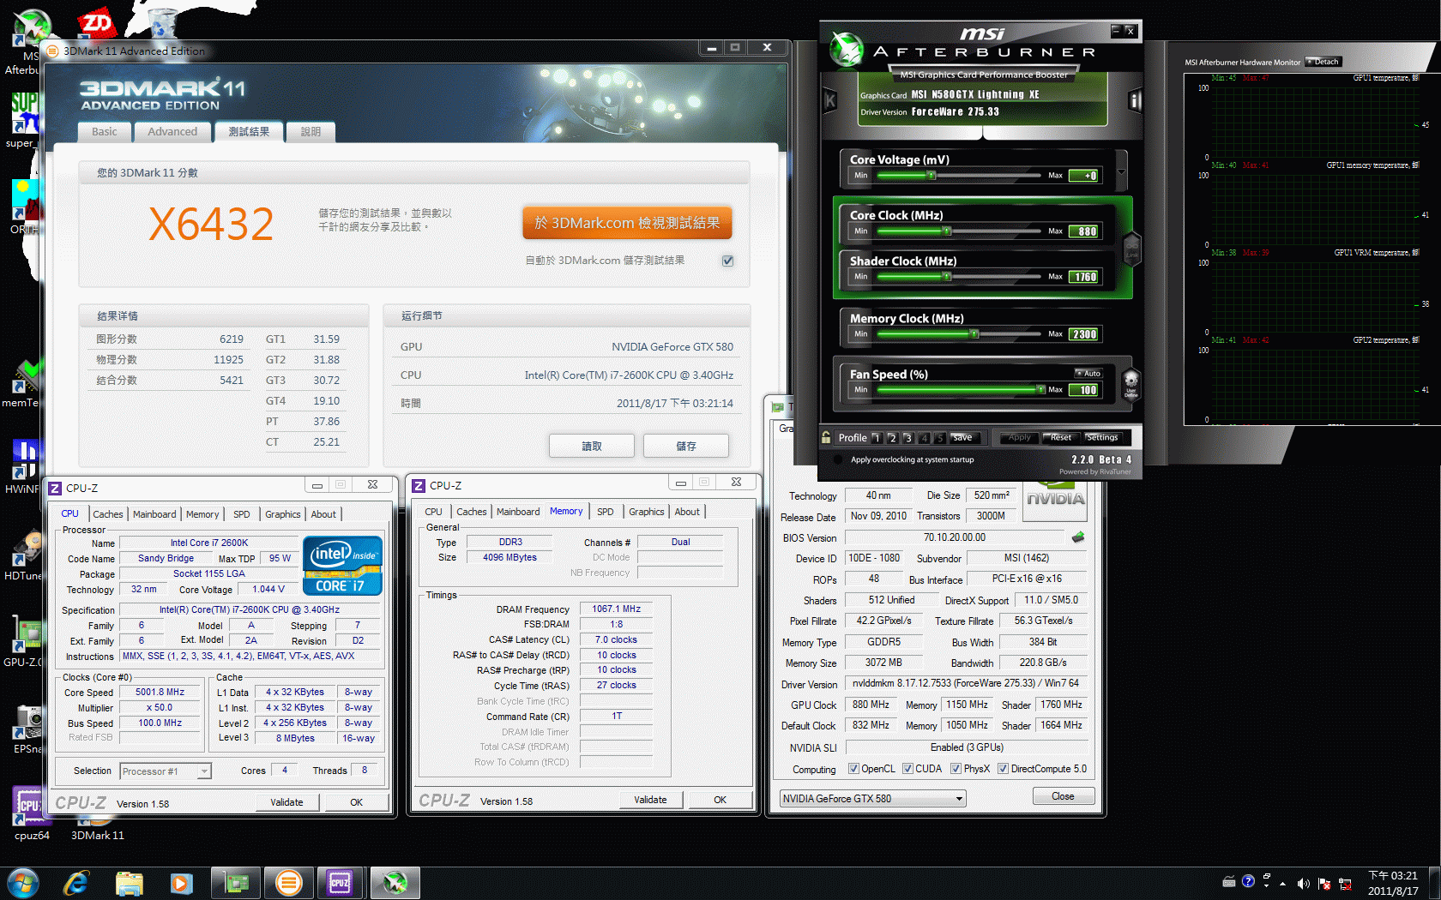This screenshot has height=900, width=1441.
Task: Click the Windows Start orb
Action: [23, 883]
